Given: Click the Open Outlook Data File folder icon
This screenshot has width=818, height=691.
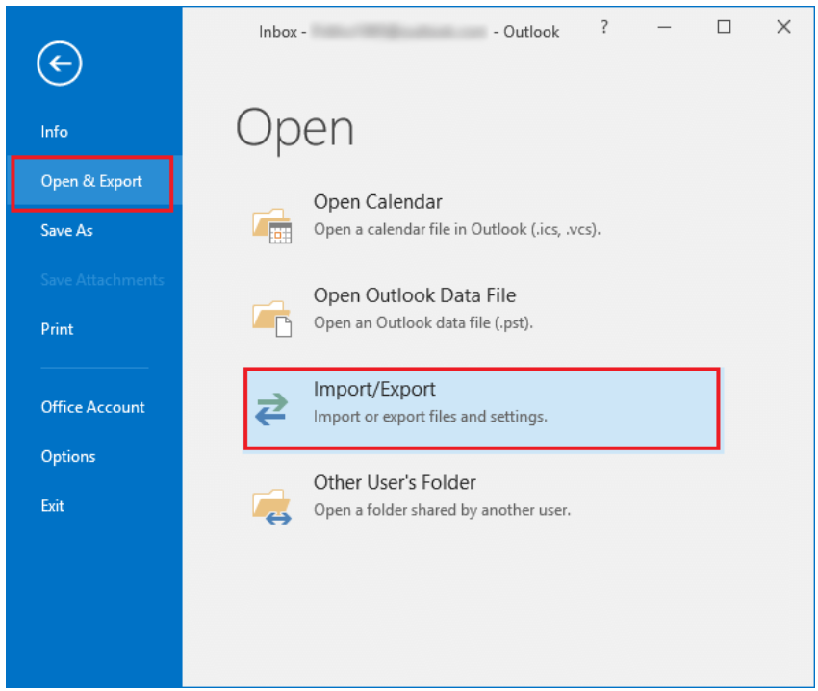Looking at the screenshot, I should [271, 319].
